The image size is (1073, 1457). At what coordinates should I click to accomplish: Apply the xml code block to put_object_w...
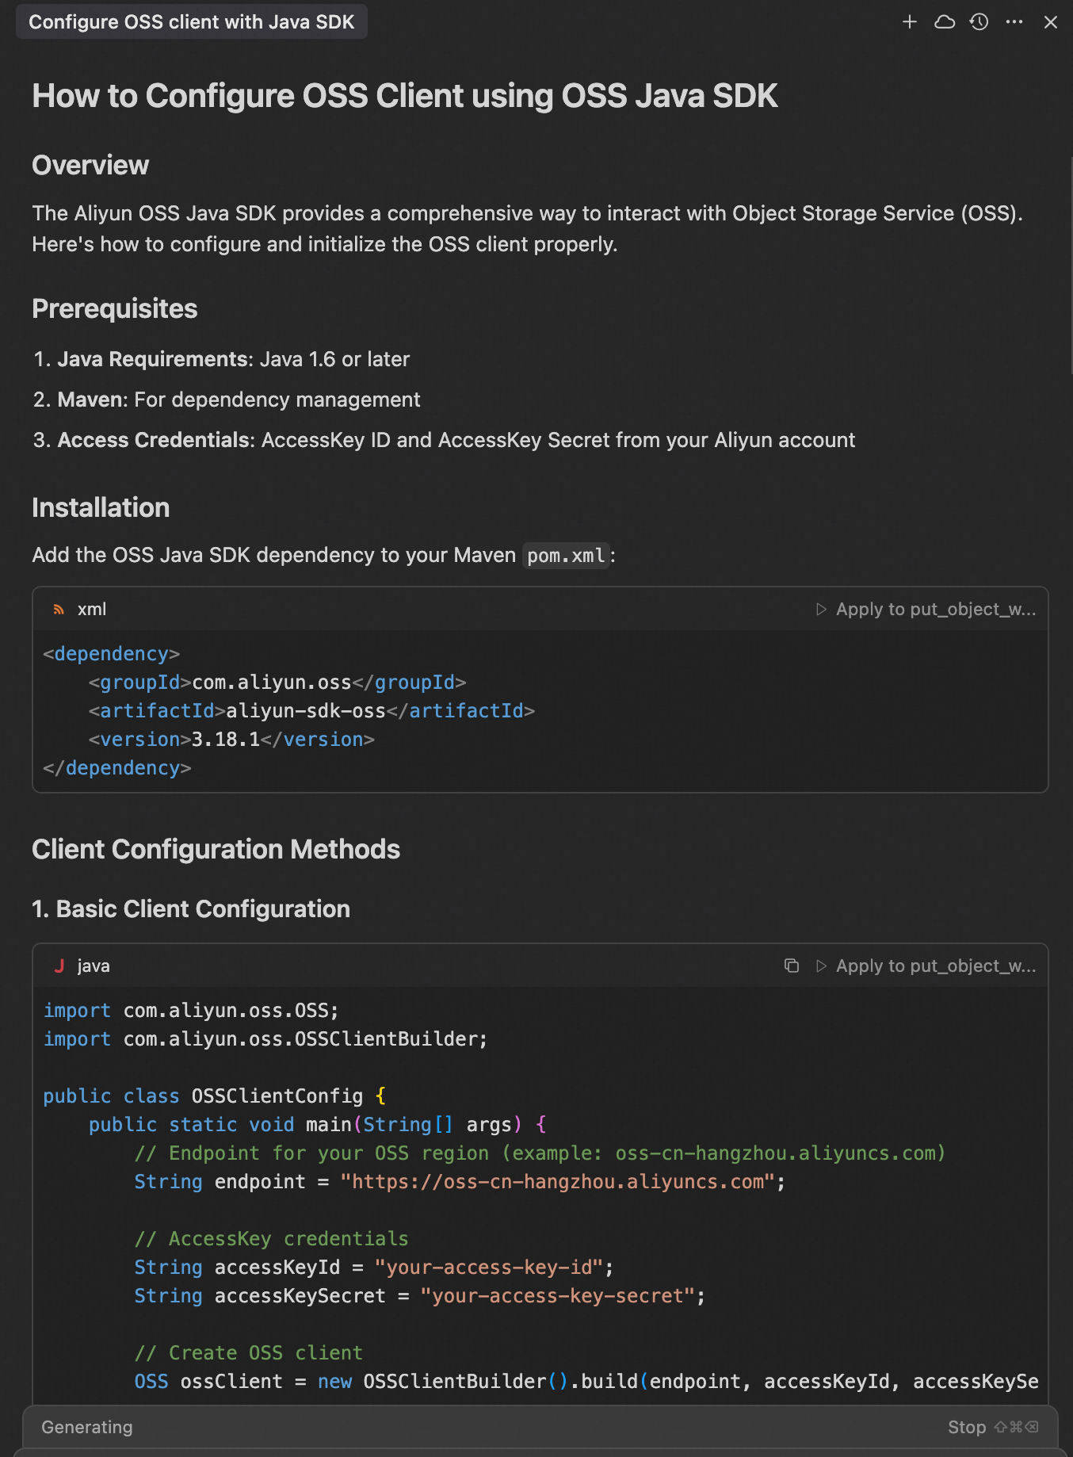pyautogui.click(x=926, y=610)
